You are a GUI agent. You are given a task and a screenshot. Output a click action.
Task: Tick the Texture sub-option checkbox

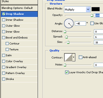pos(7,49)
